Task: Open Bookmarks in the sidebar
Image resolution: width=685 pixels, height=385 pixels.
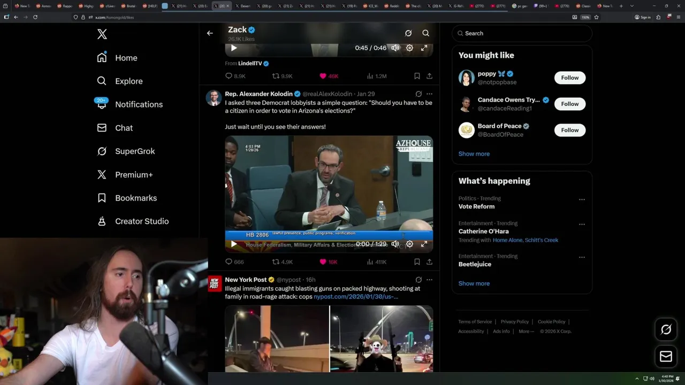Action: tap(127, 198)
